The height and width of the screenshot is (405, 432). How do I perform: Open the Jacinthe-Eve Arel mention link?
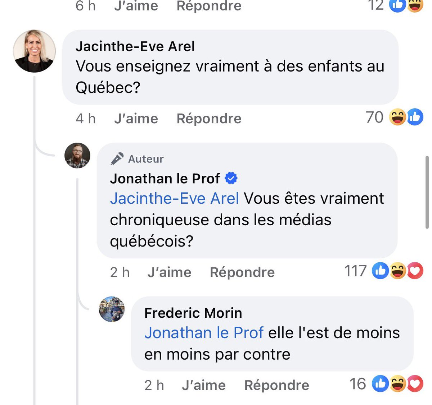point(175,198)
